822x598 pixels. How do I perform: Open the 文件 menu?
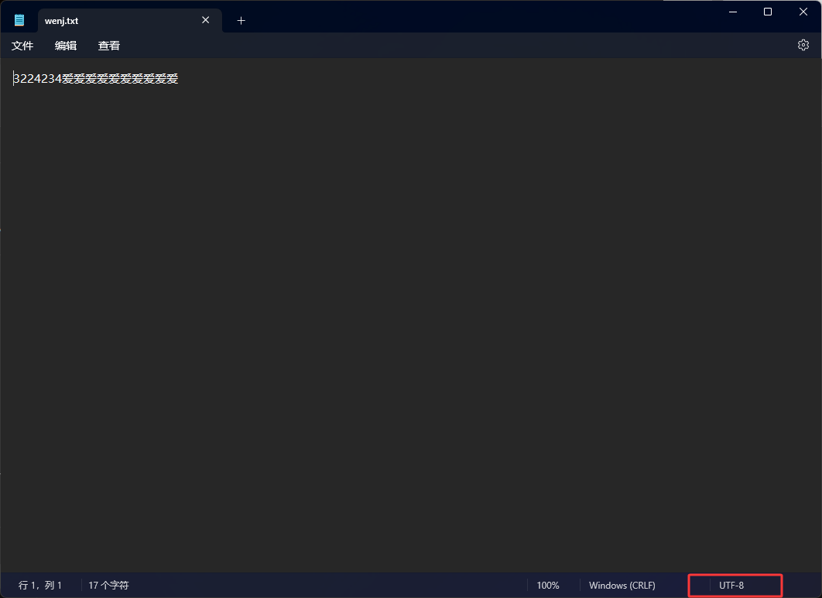pyautogui.click(x=22, y=46)
